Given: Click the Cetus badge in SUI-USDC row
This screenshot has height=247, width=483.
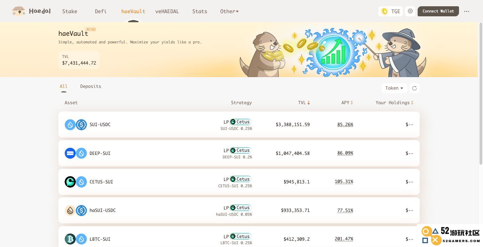Looking at the screenshot, I should (240, 122).
